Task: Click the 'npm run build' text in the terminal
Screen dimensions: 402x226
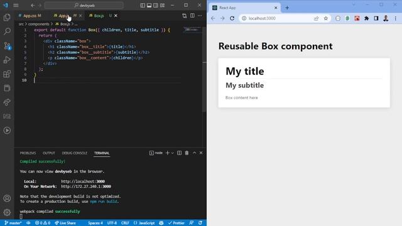Action: point(104,202)
